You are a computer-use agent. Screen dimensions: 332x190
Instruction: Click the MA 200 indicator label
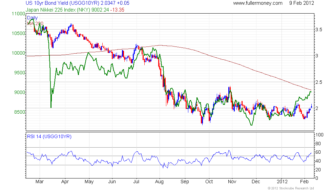[x=35, y=23]
